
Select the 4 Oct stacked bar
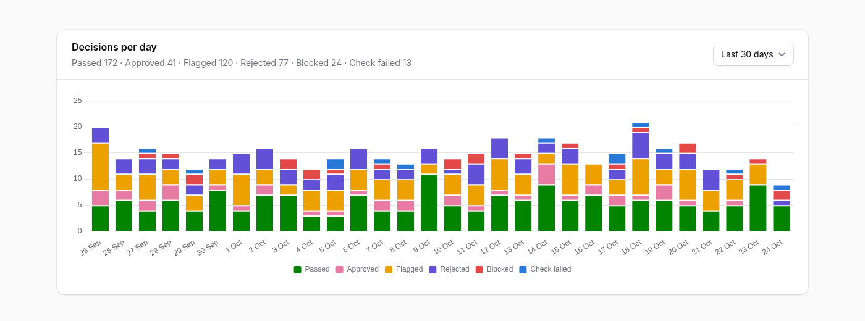312,201
